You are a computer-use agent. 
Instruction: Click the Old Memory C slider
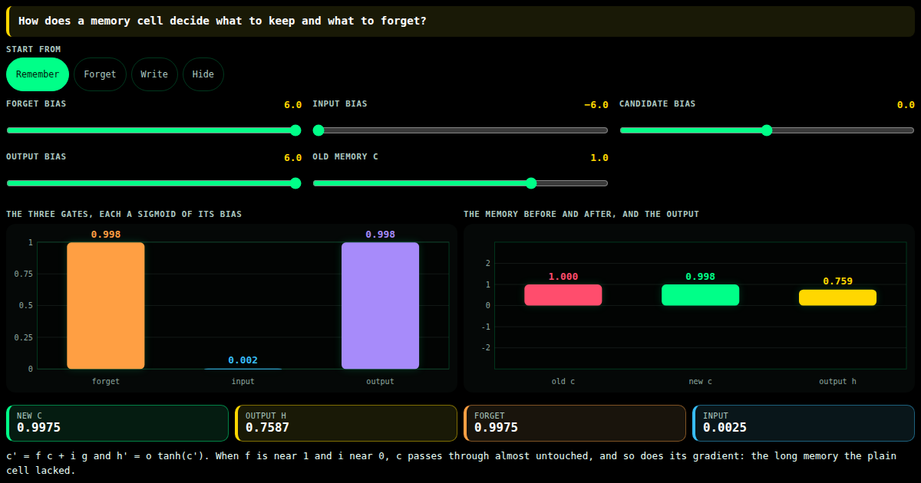click(x=460, y=183)
